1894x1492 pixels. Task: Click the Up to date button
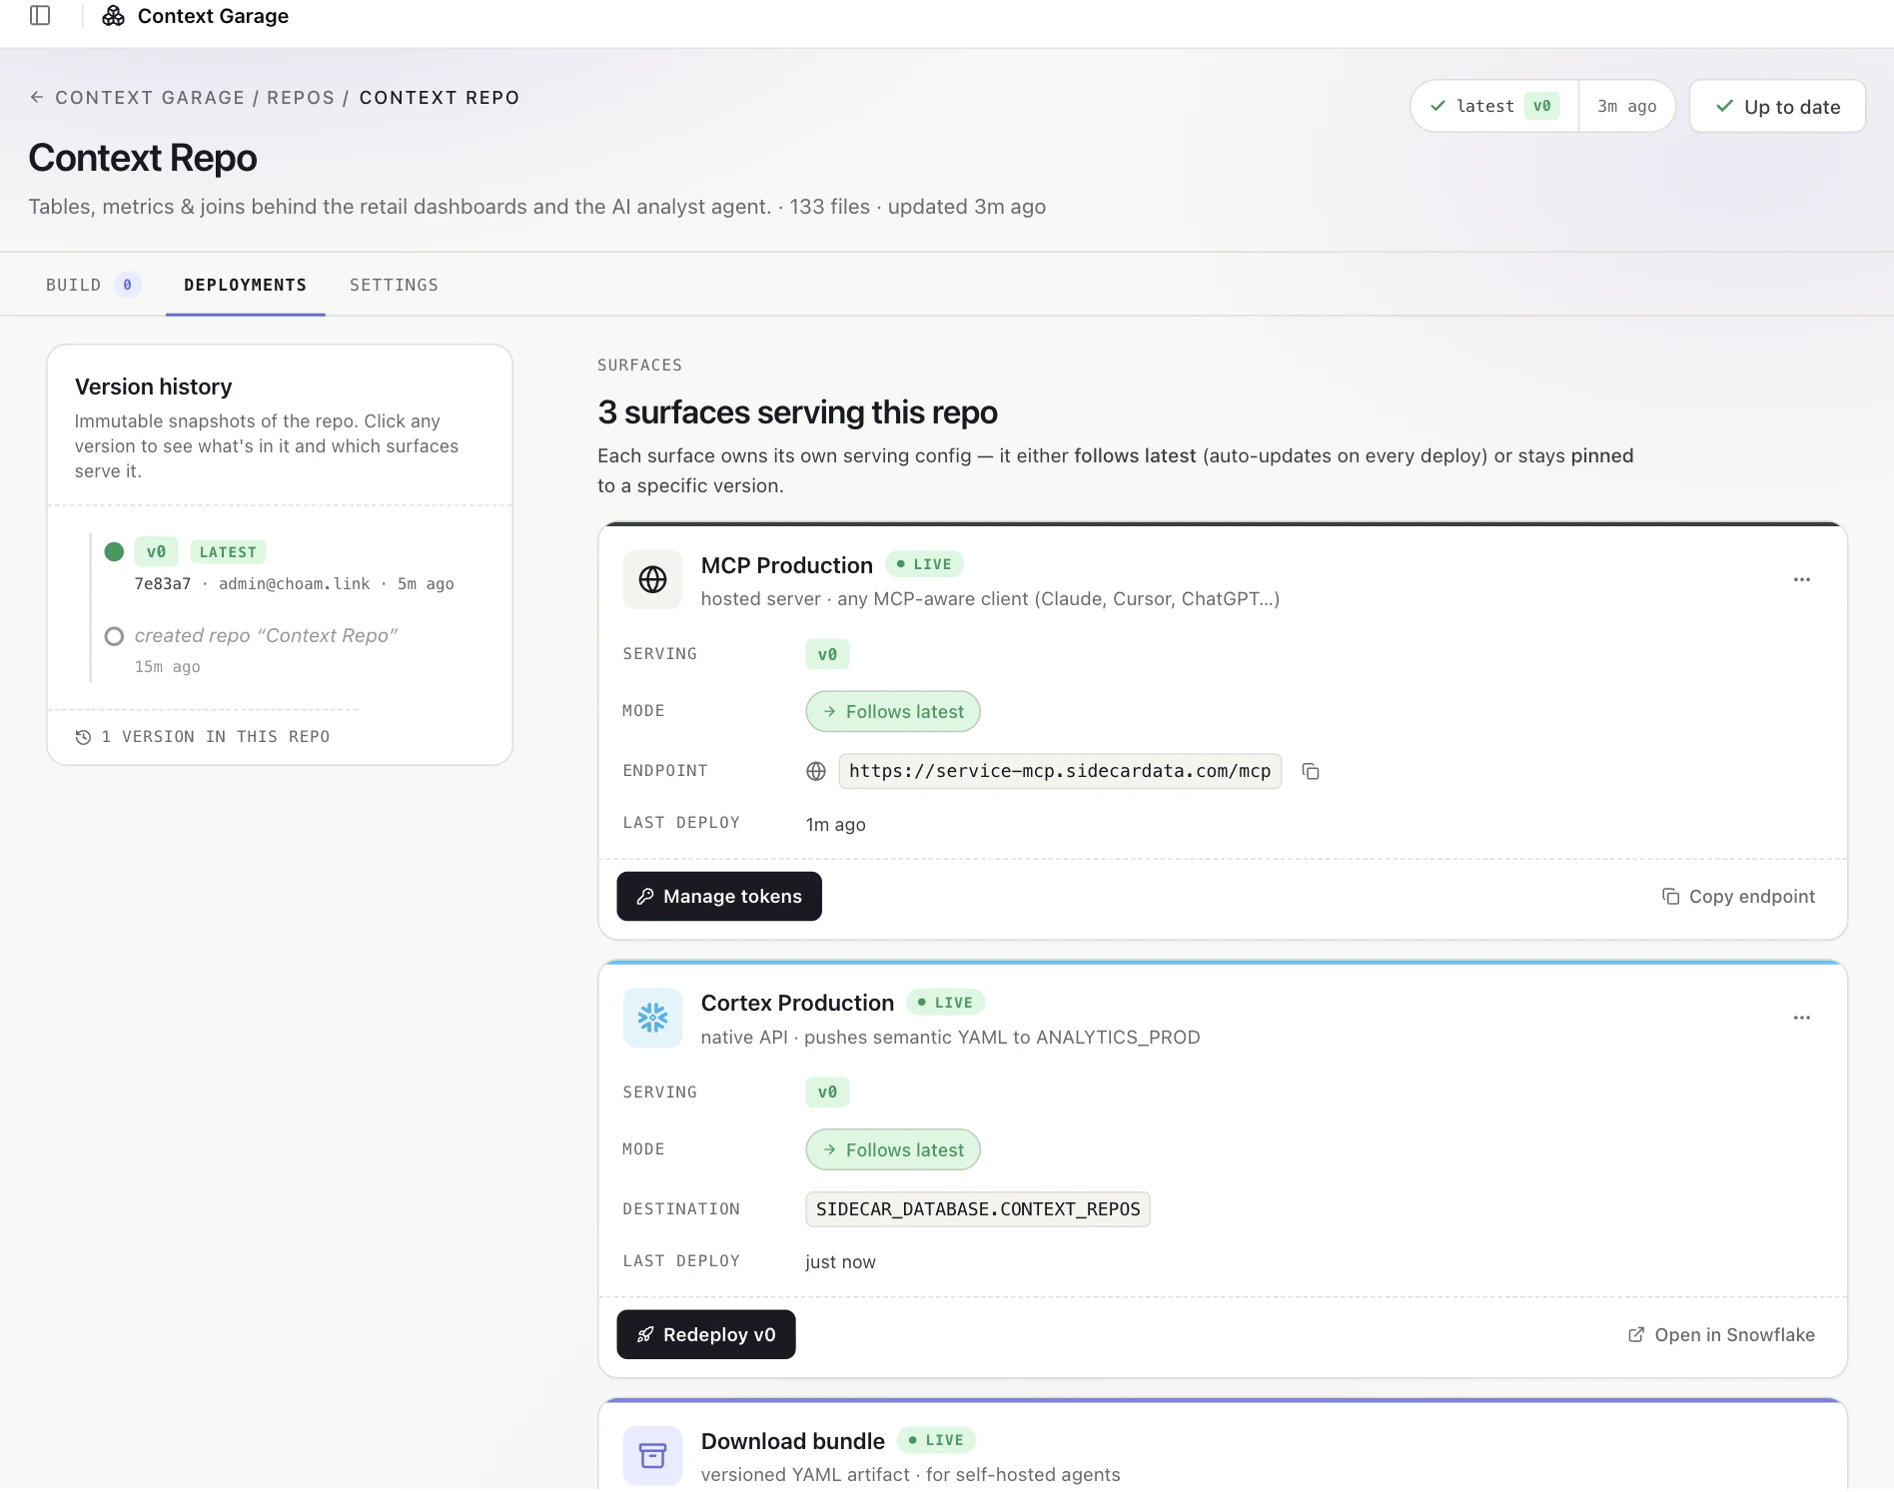[x=1777, y=106]
